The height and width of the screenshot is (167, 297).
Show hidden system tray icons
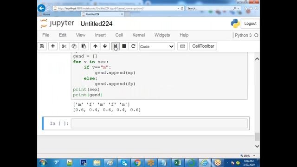pos(227,163)
